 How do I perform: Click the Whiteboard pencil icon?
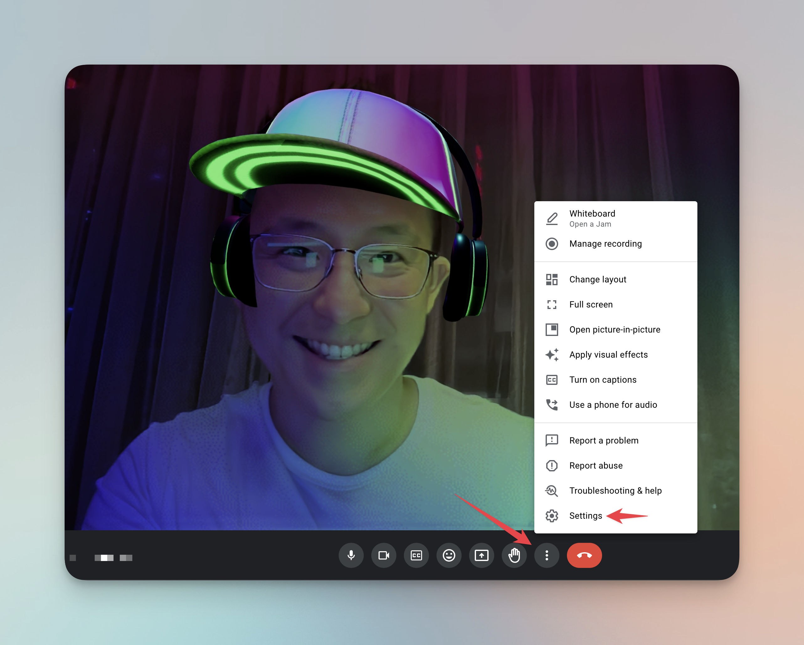click(x=552, y=219)
